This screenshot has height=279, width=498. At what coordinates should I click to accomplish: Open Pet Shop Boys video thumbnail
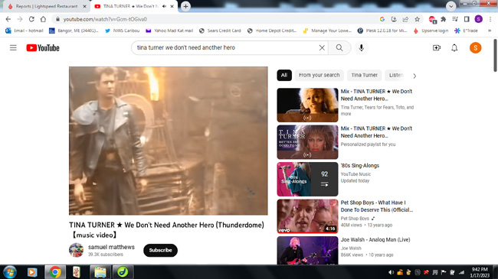coord(307,216)
